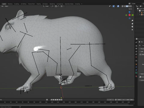Switch to material preview shading

[x=129, y=6]
